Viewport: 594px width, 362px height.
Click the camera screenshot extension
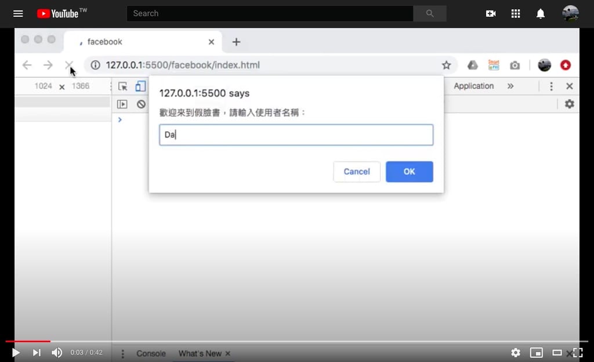[x=515, y=66]
